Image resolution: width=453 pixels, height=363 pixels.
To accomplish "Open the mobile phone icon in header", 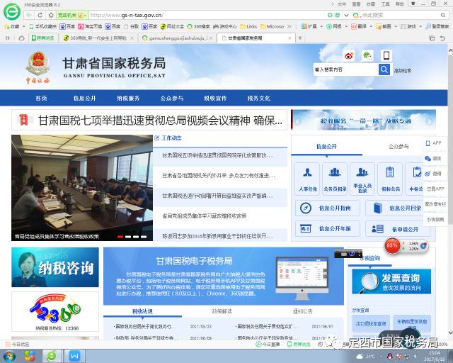I will tap(386, 55).
